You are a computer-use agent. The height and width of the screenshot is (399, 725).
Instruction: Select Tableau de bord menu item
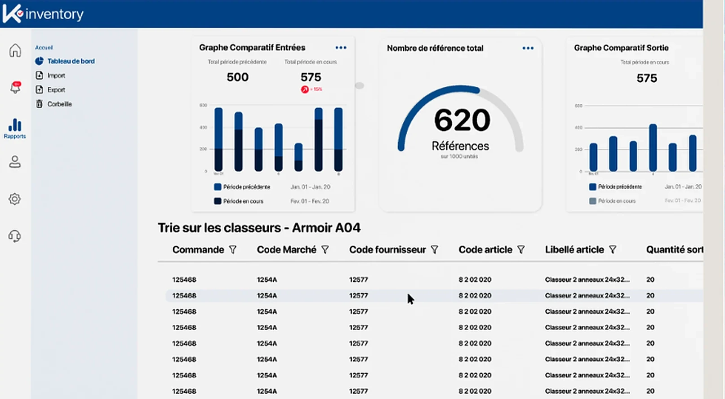coord(71,61)
